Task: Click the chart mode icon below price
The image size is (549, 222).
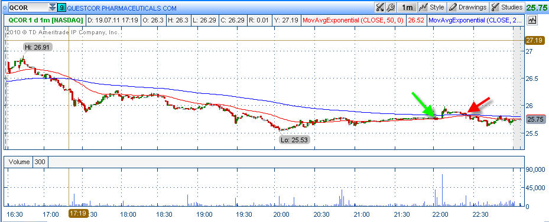Action: [532, 20]
